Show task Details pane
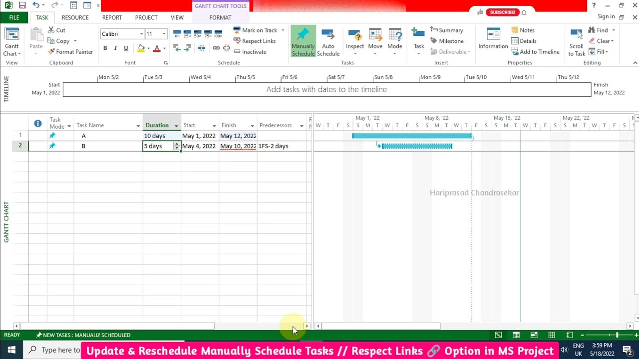The height and width of the screenshot is (359, 639). [524, 41]
